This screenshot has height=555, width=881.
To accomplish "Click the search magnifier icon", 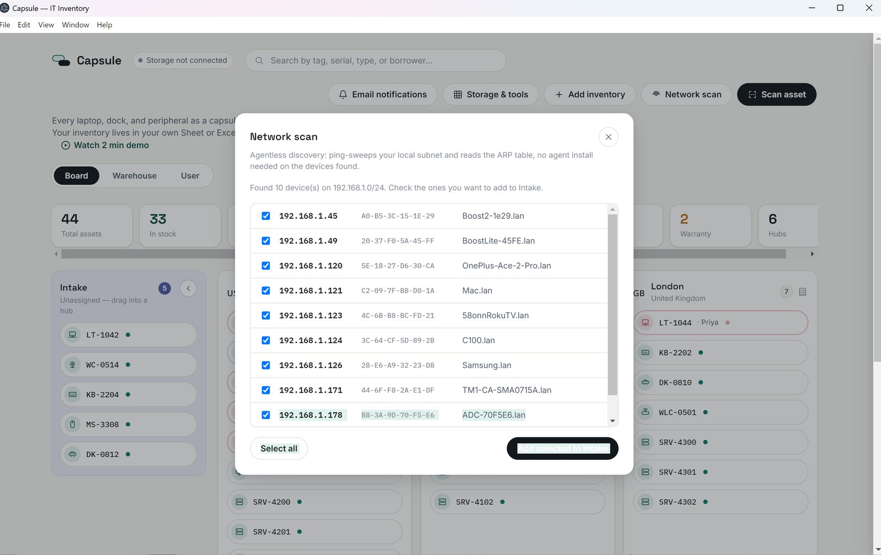I will pyautogui.click(x=259, y=61).
